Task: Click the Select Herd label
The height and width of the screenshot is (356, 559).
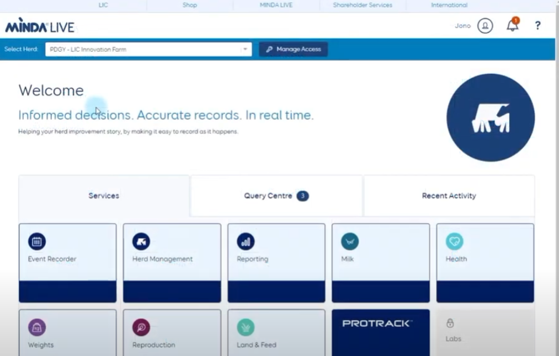Action: (x=21, y=49)
